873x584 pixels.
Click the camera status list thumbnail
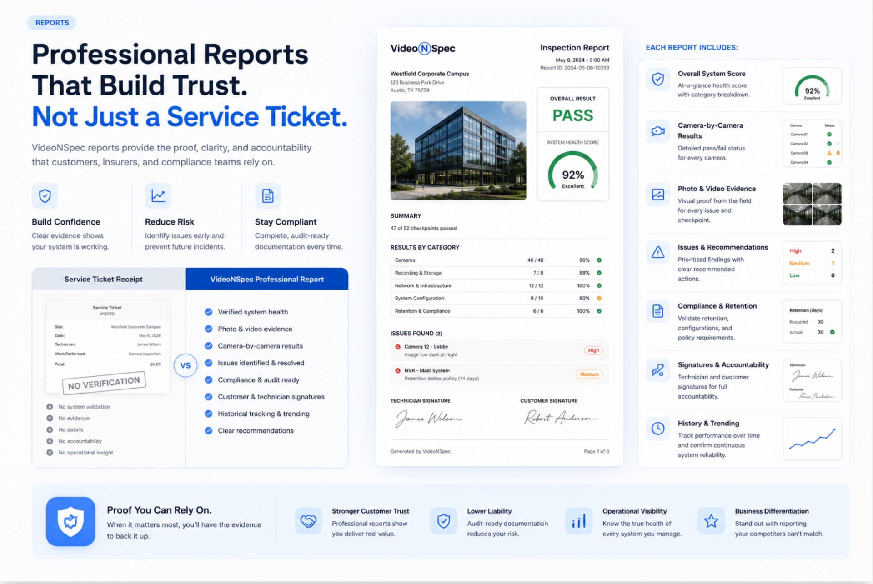click(812, 144)
